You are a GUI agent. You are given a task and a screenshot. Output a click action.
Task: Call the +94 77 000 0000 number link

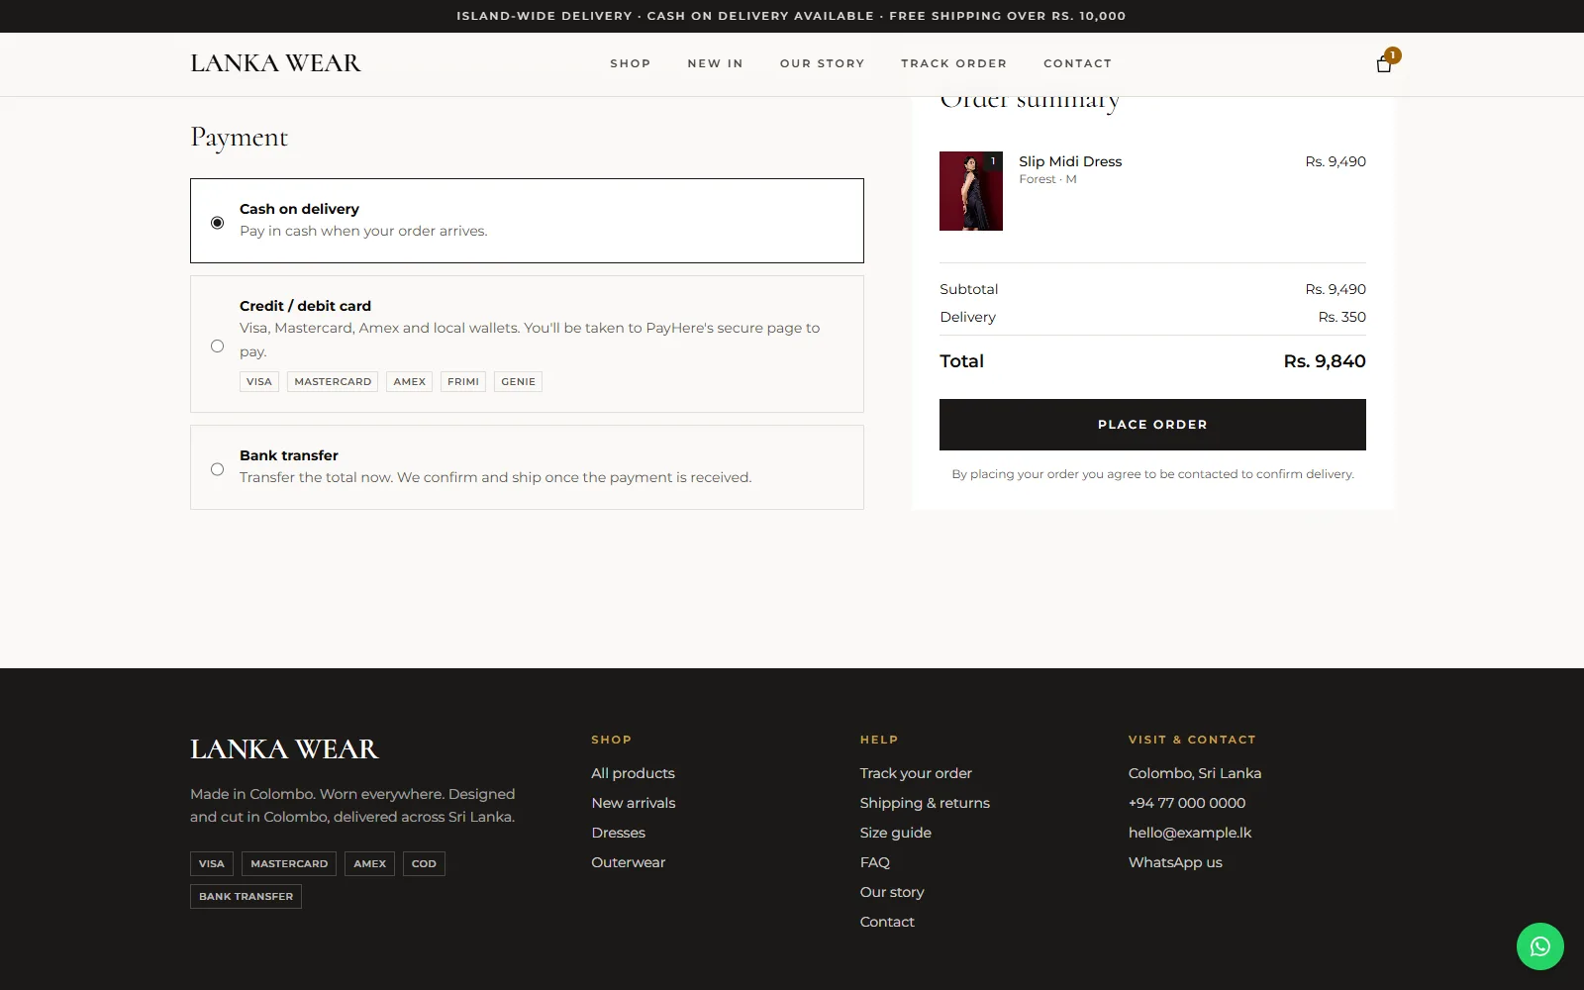1187,803
